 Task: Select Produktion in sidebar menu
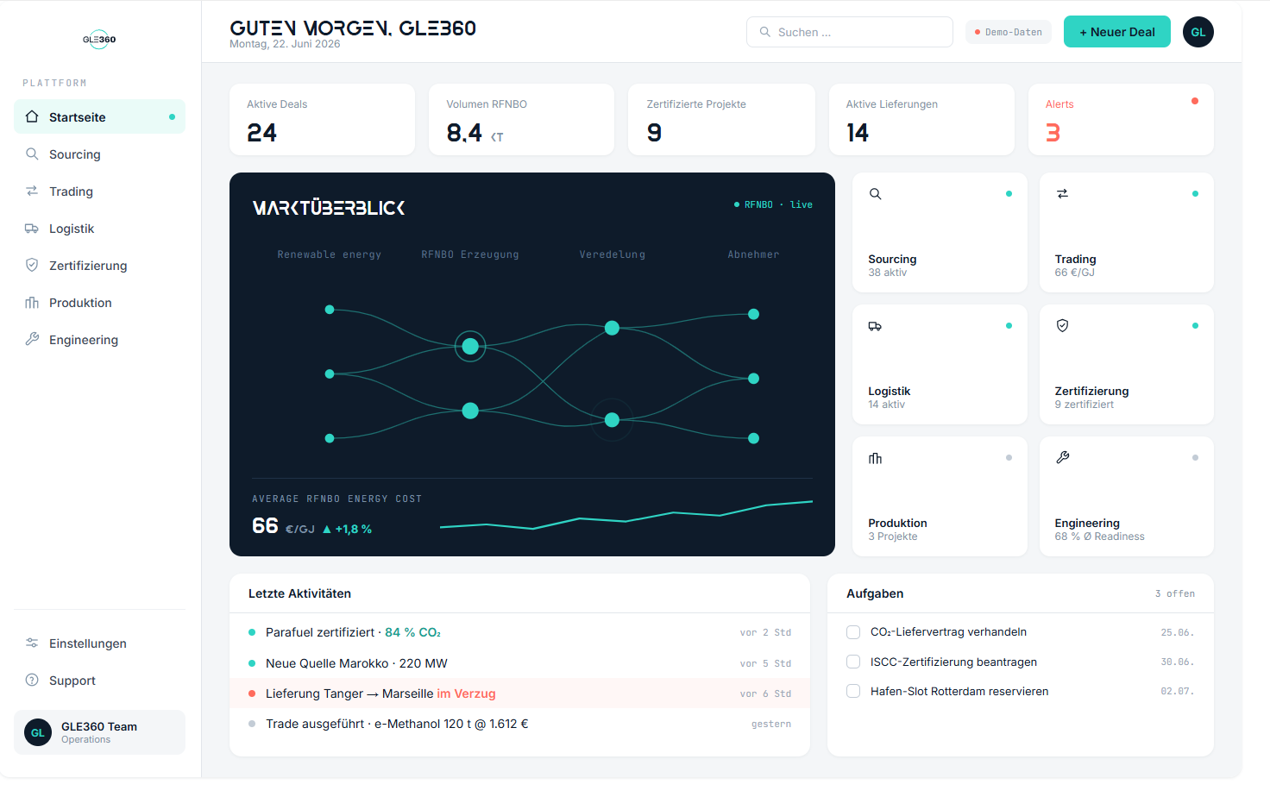99,302
